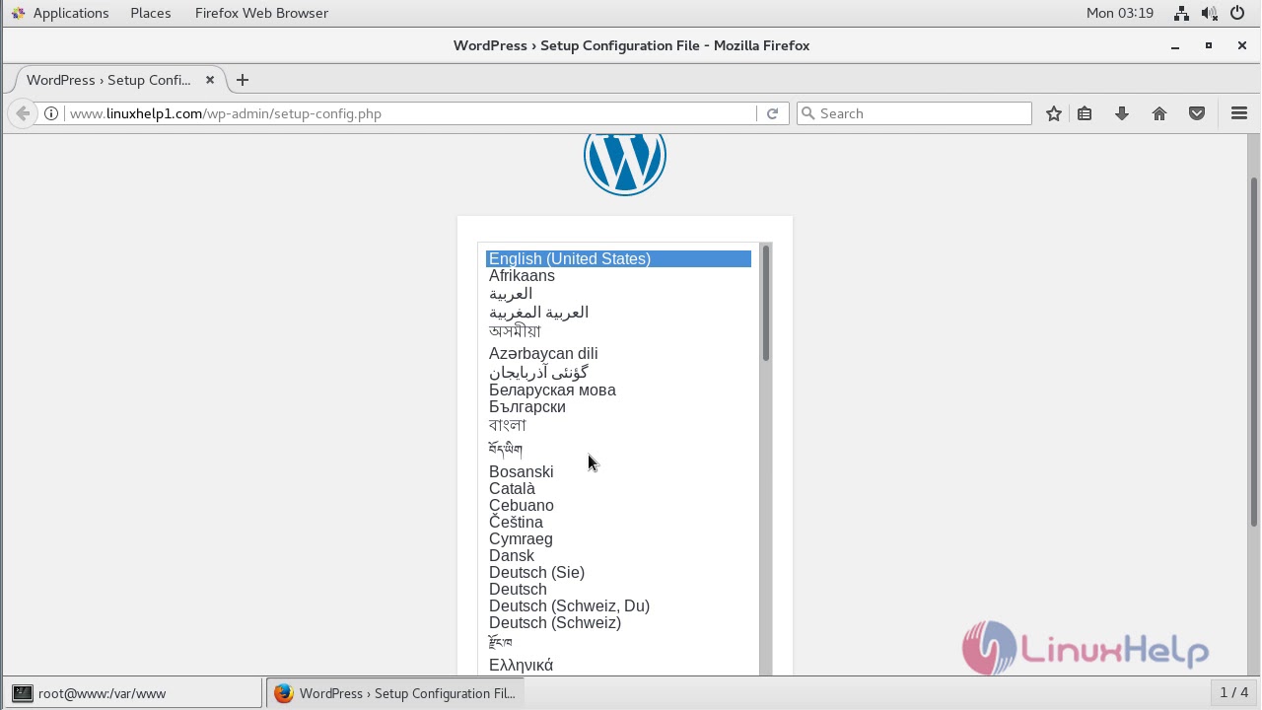1262x710 pixels.
Task: Open the Firefox hamburger menu
Action: coord(1239,113)
